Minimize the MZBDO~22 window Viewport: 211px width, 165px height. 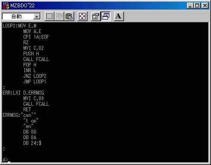pyautogui.click(x=190, y=6)
